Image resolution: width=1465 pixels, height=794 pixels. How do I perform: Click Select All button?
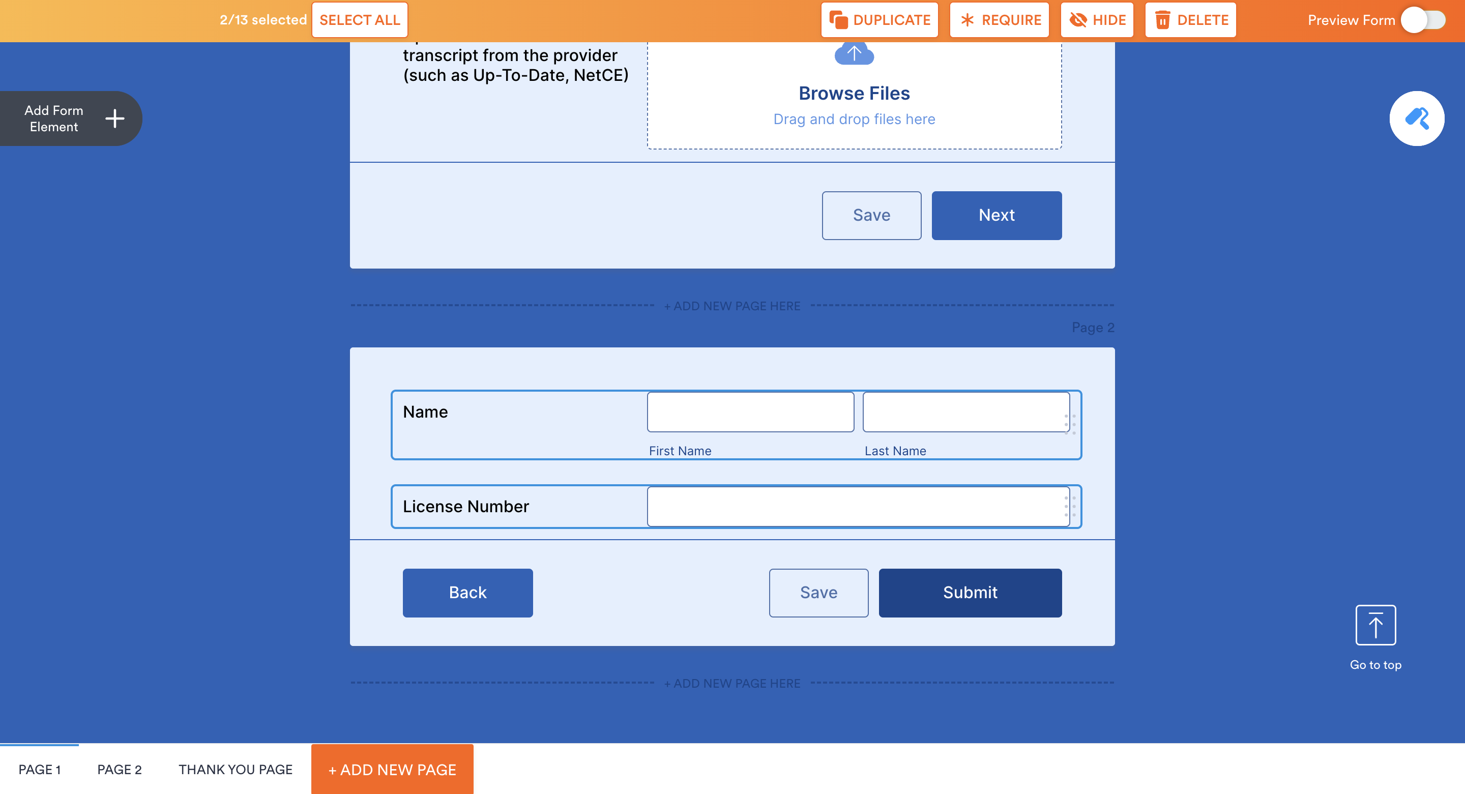pyautogui.click(x=360, y=20)
